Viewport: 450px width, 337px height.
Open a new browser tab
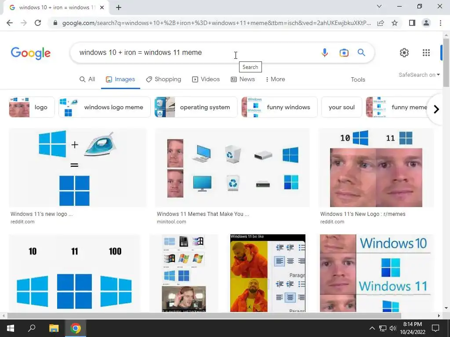click(119, 8)
